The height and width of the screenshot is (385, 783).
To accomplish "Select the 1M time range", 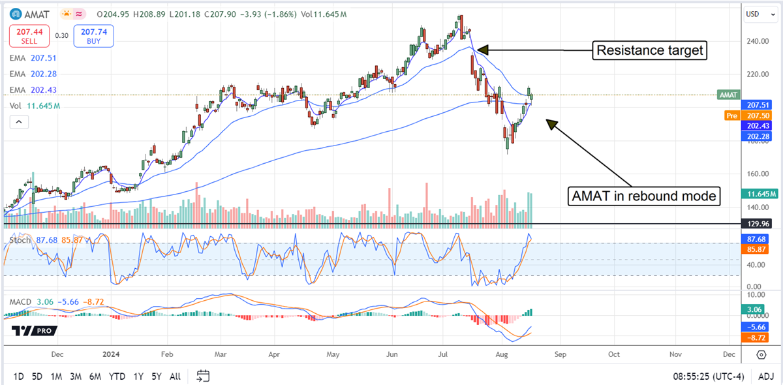I will pyautogui.click(x=57, y=377).
